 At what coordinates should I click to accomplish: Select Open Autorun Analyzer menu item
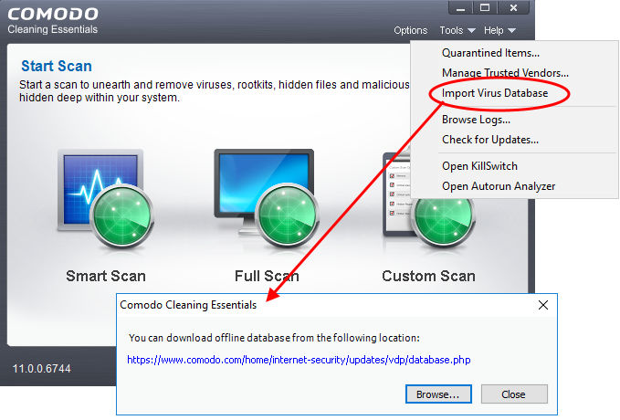pos(499,186)
